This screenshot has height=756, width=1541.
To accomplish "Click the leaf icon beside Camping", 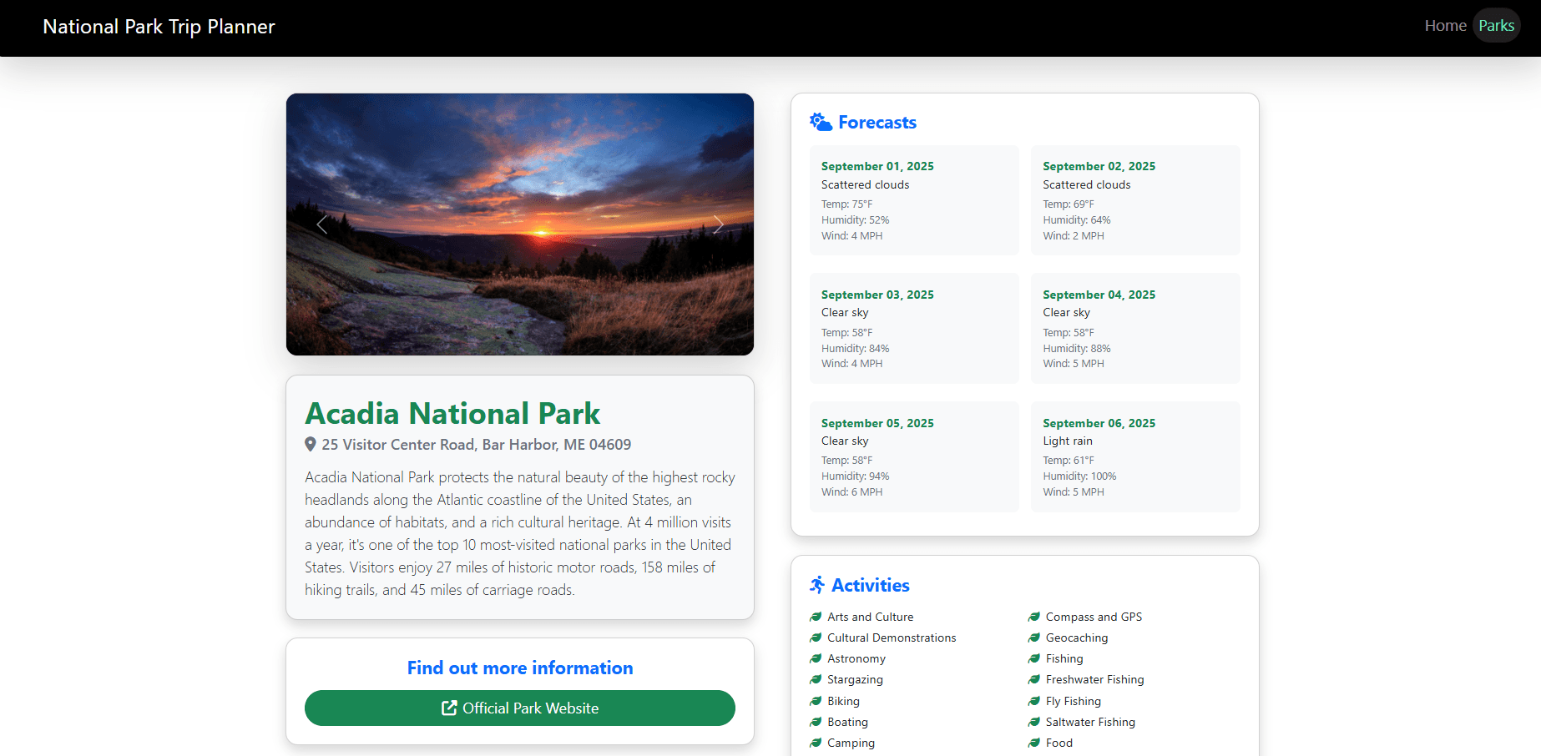I will coord(815,743).
